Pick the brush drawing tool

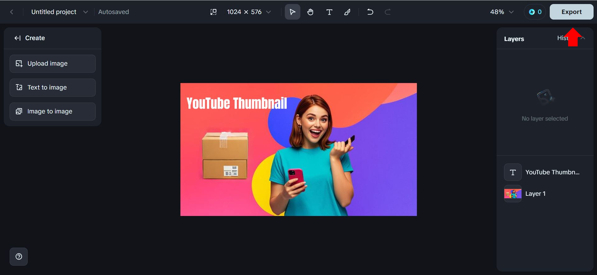tap(347, 12)
